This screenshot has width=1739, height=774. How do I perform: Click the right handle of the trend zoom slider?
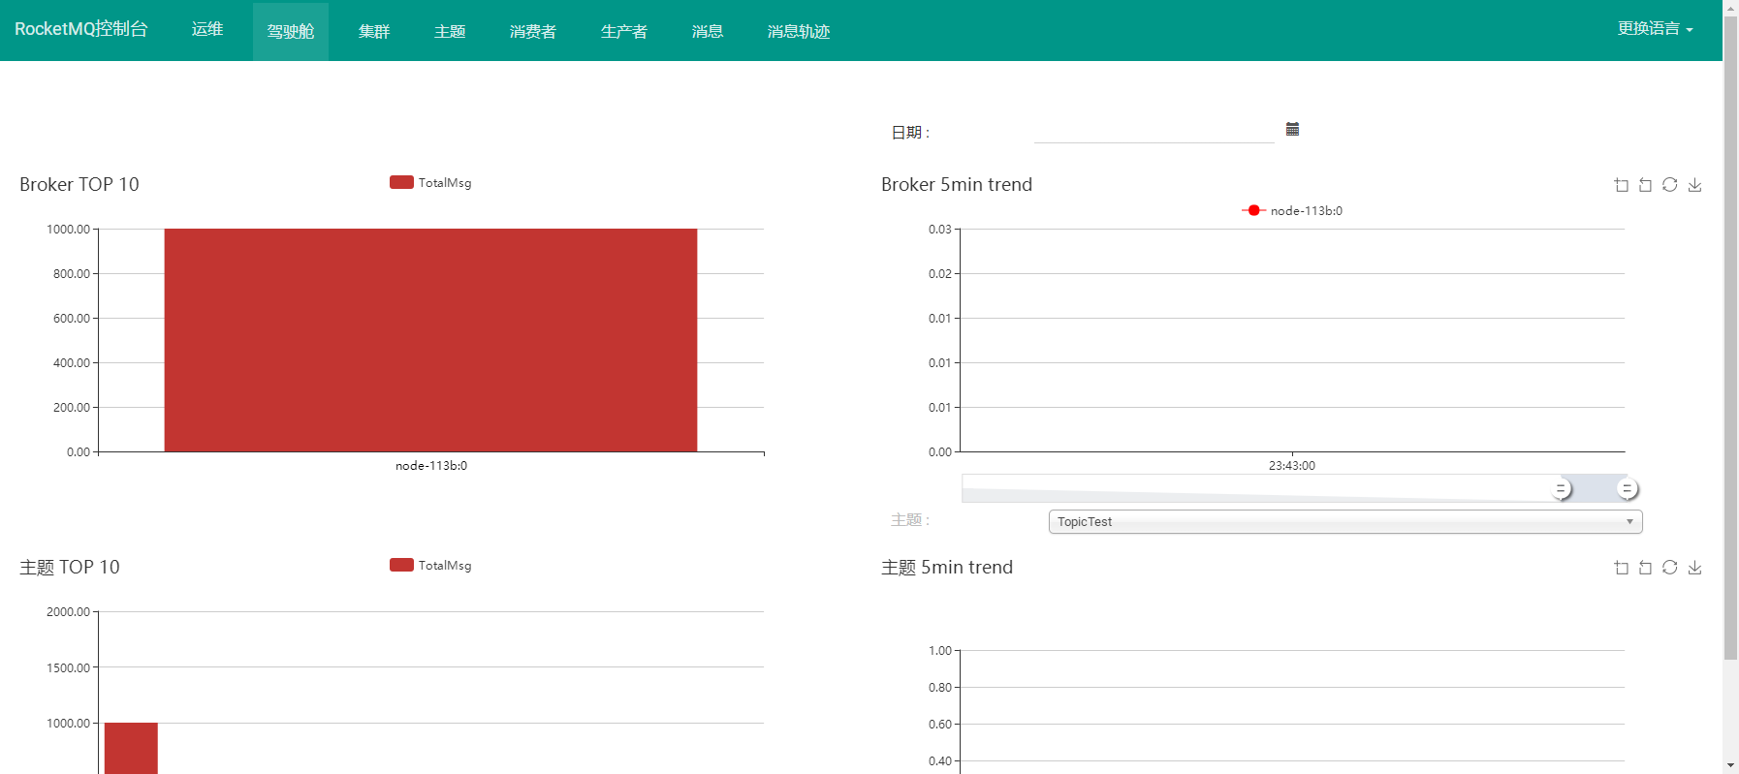(x=1628, y=489)
